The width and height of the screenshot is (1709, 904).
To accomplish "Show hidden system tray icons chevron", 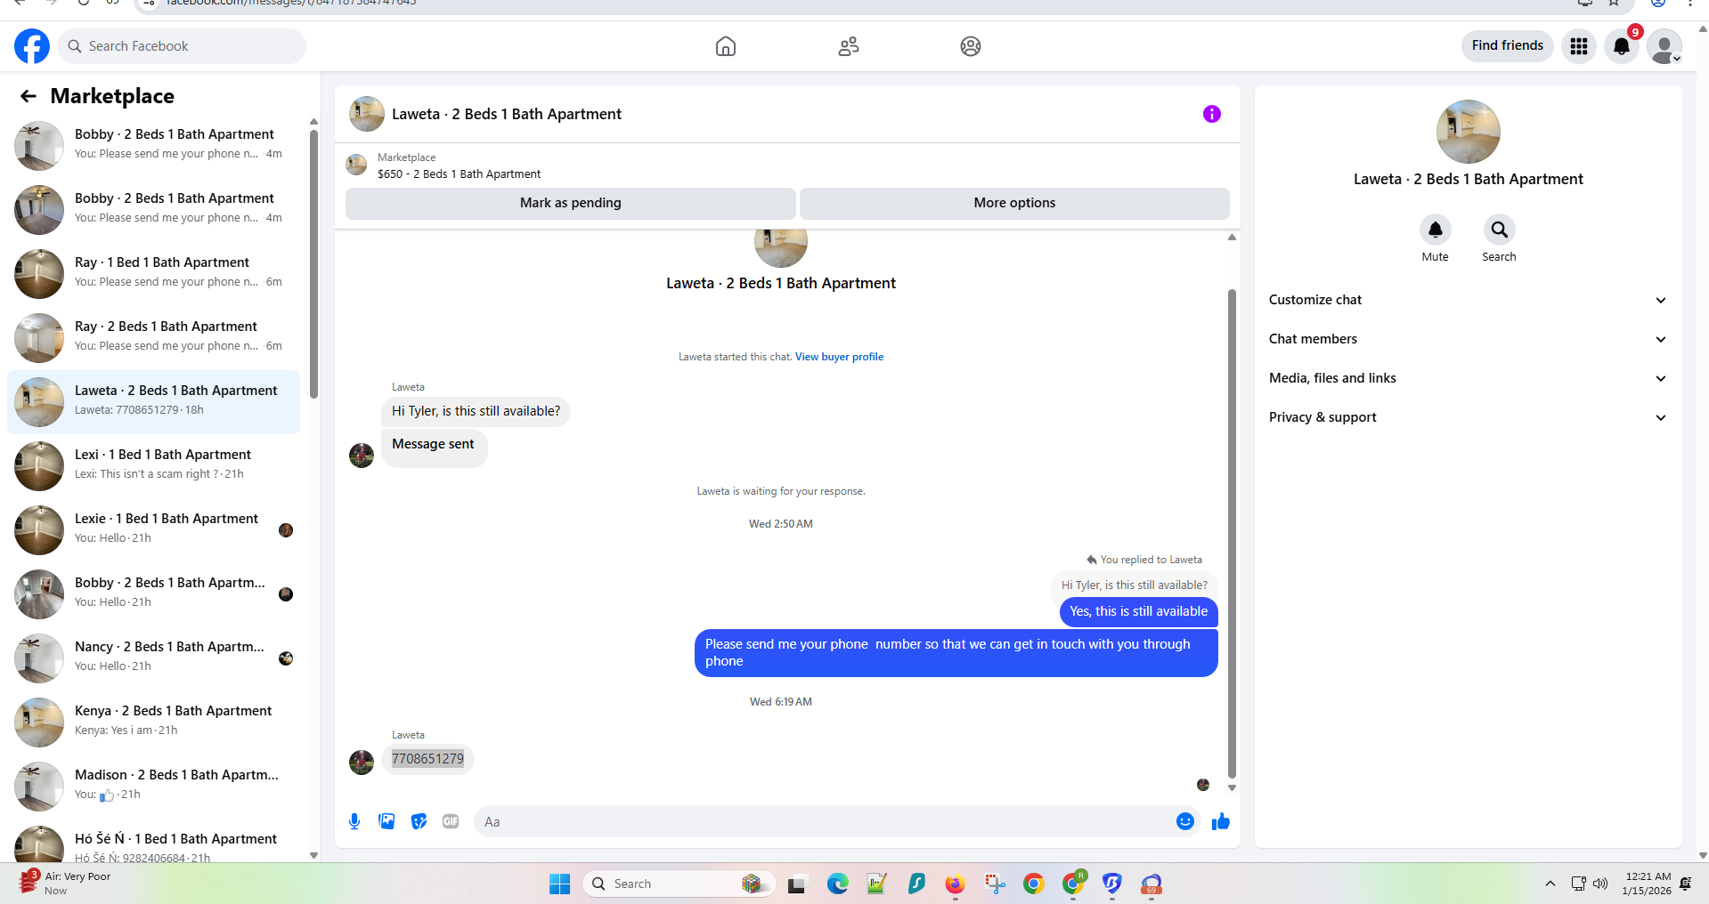I will point(1550,884).
